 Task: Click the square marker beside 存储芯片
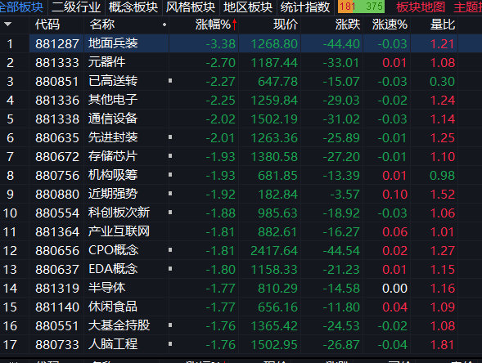[170, 156]
